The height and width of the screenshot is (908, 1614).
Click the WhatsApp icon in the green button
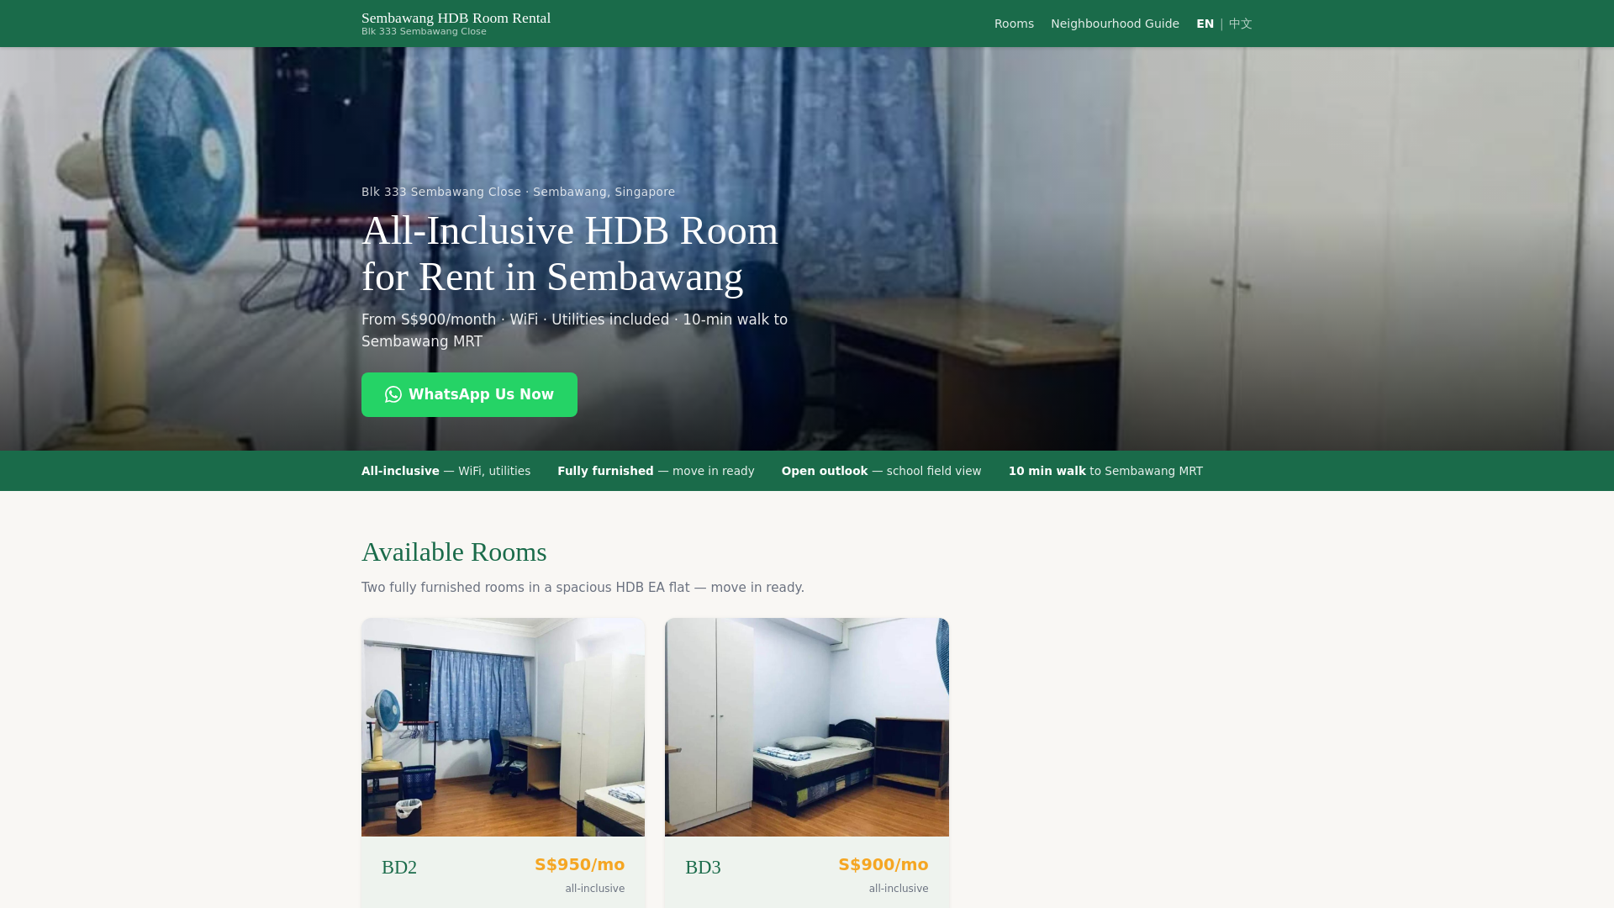393,395
